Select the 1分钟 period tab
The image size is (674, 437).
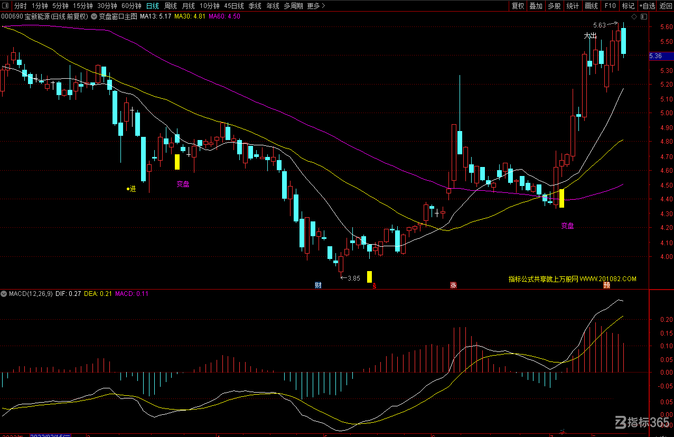pyautogui.click(x=40, y=6)
